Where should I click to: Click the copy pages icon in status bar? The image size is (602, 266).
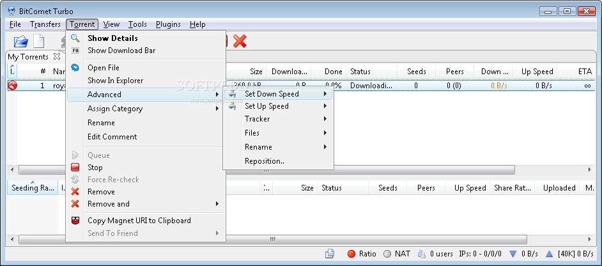click(329, 253)
